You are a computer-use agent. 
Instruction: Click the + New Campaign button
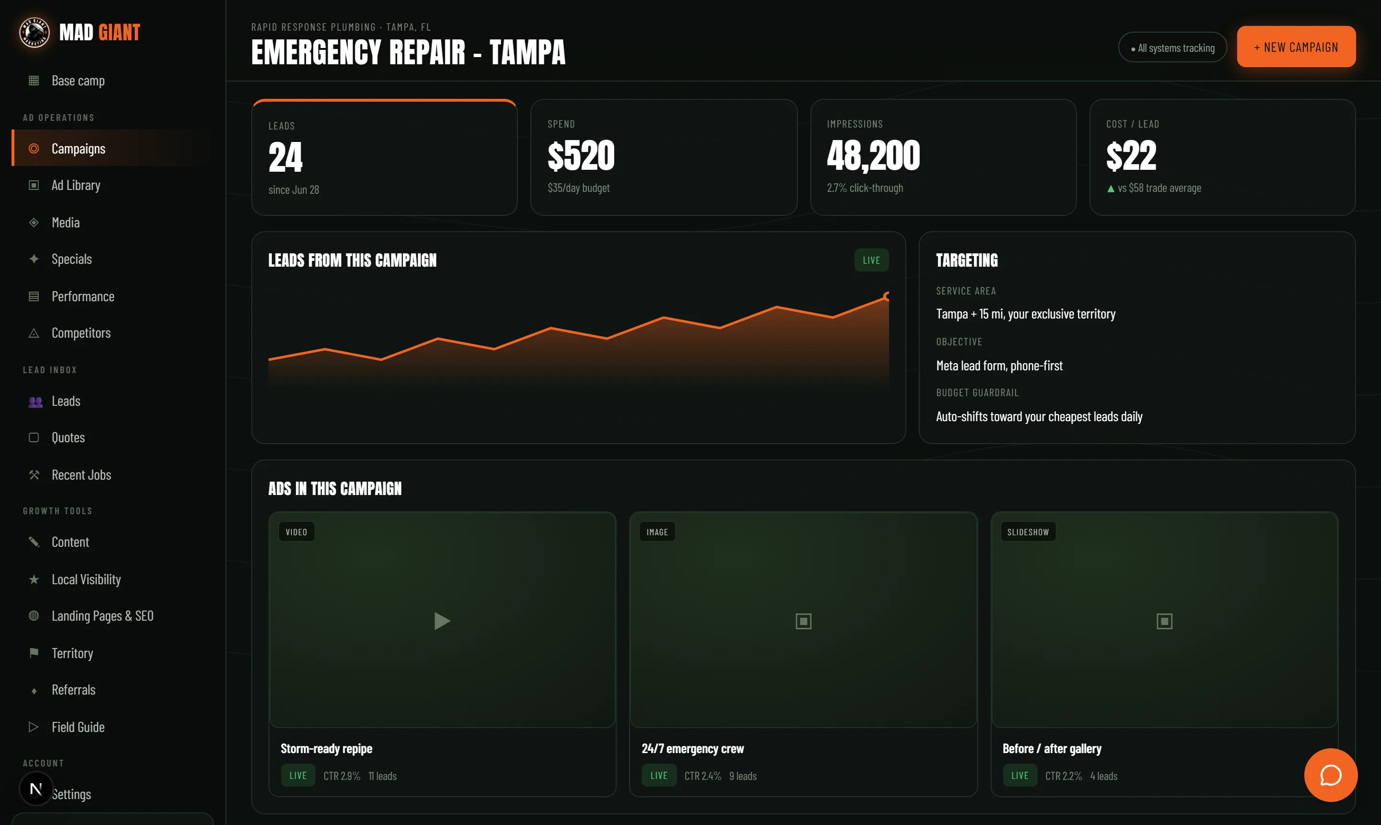(1296, 47)
